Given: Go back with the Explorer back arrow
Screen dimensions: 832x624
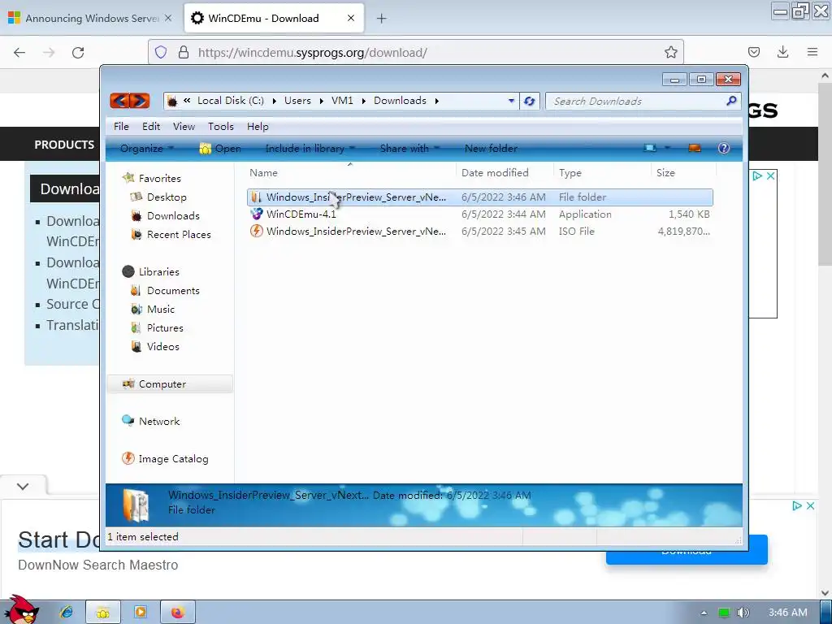Looking at the screenshot, I should click(120, 100).
